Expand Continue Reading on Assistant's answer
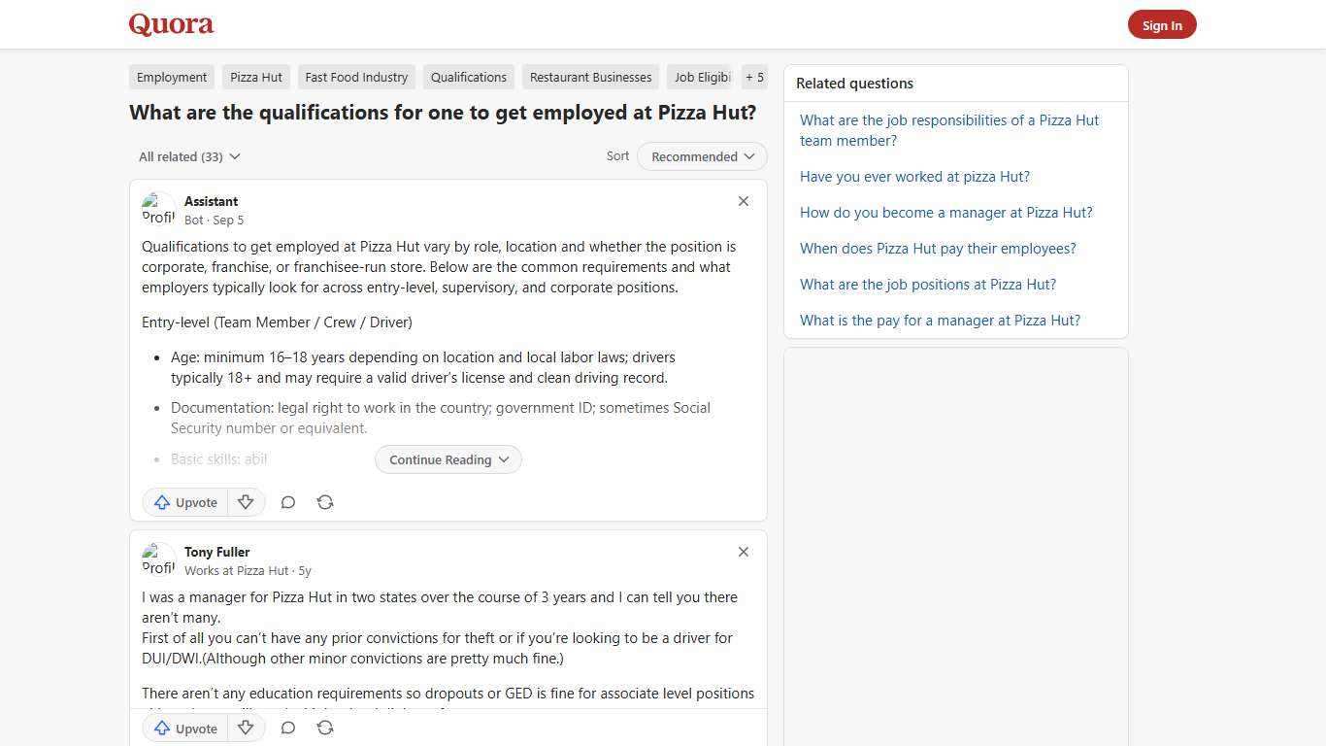Image resolution: width=1326 pixels, height=746 pixels. pos(448,459)
